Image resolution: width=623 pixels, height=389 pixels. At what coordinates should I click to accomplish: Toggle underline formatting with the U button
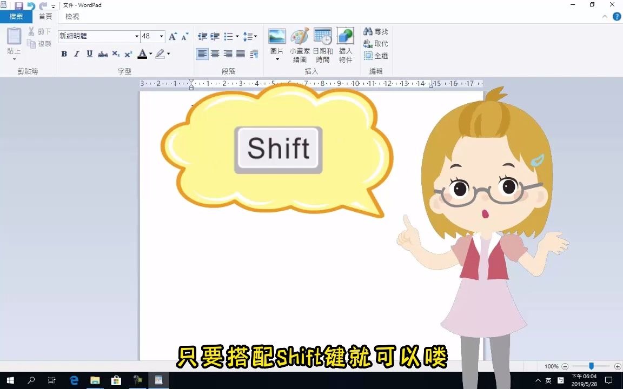pyautogui.click(x=89, y=54)
